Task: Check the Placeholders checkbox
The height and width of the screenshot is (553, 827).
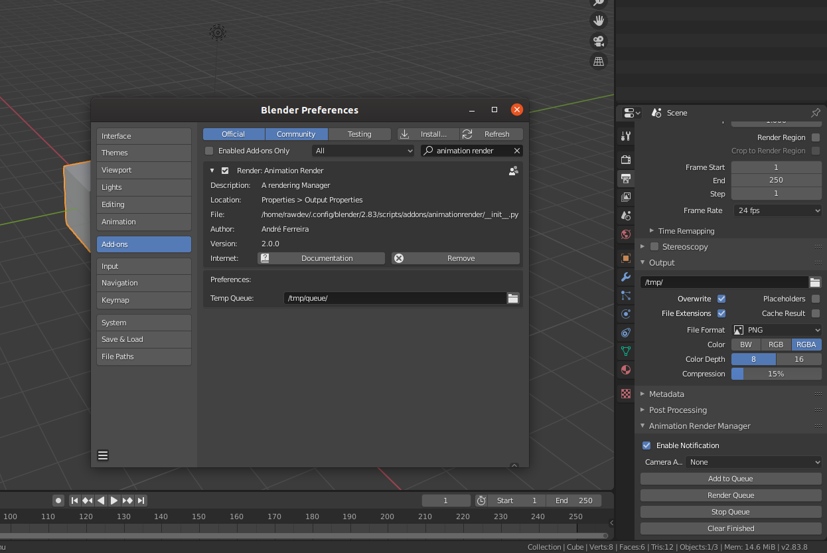Action: point(816,299)
